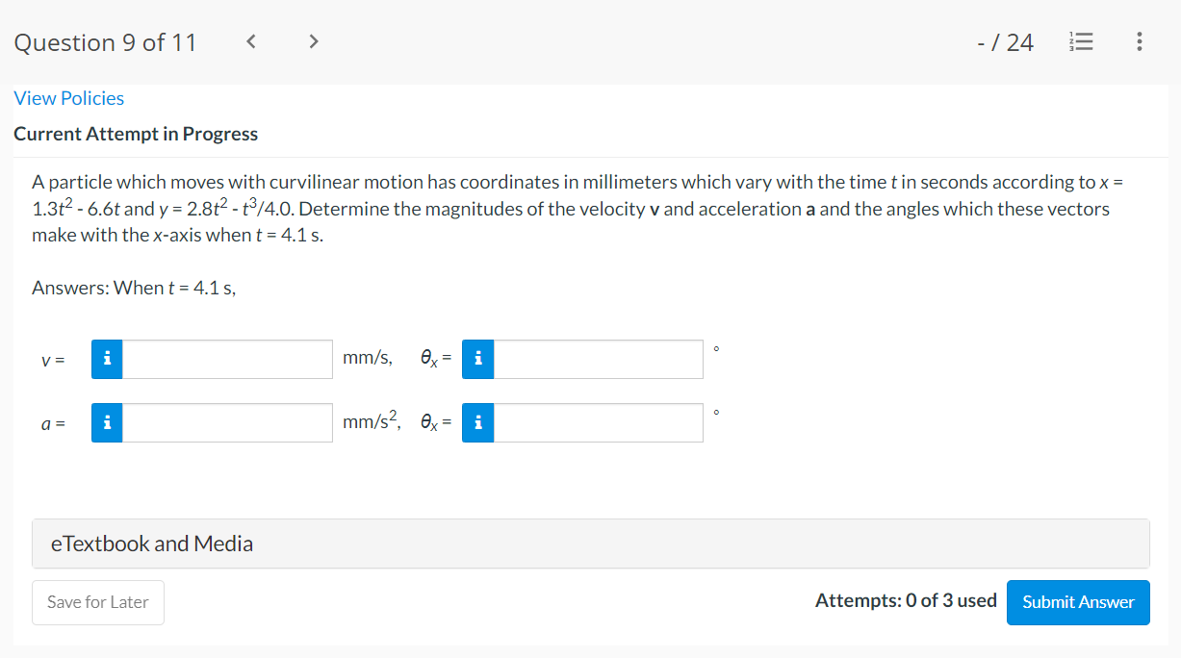Click the info icon beside velocity angle field
1181x658 pixels.
tap(477, 359)
